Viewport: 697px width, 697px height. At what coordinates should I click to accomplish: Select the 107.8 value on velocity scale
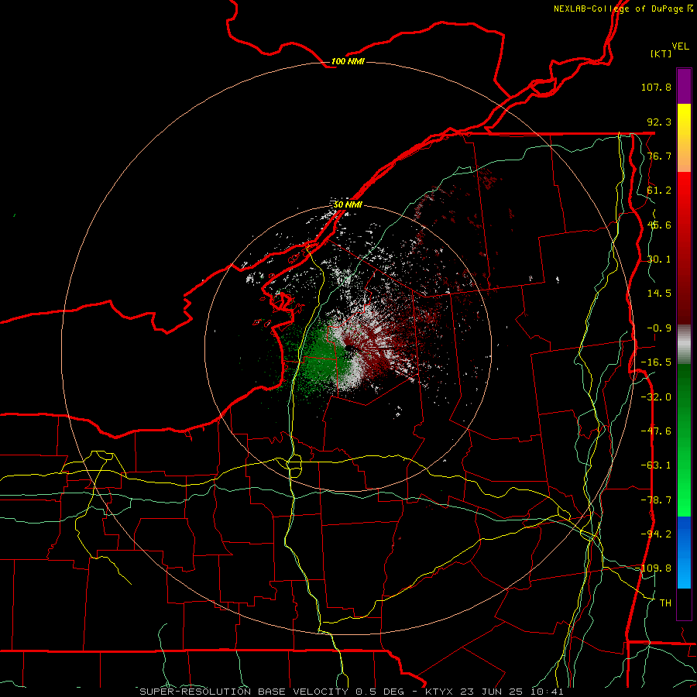[656, 87]
